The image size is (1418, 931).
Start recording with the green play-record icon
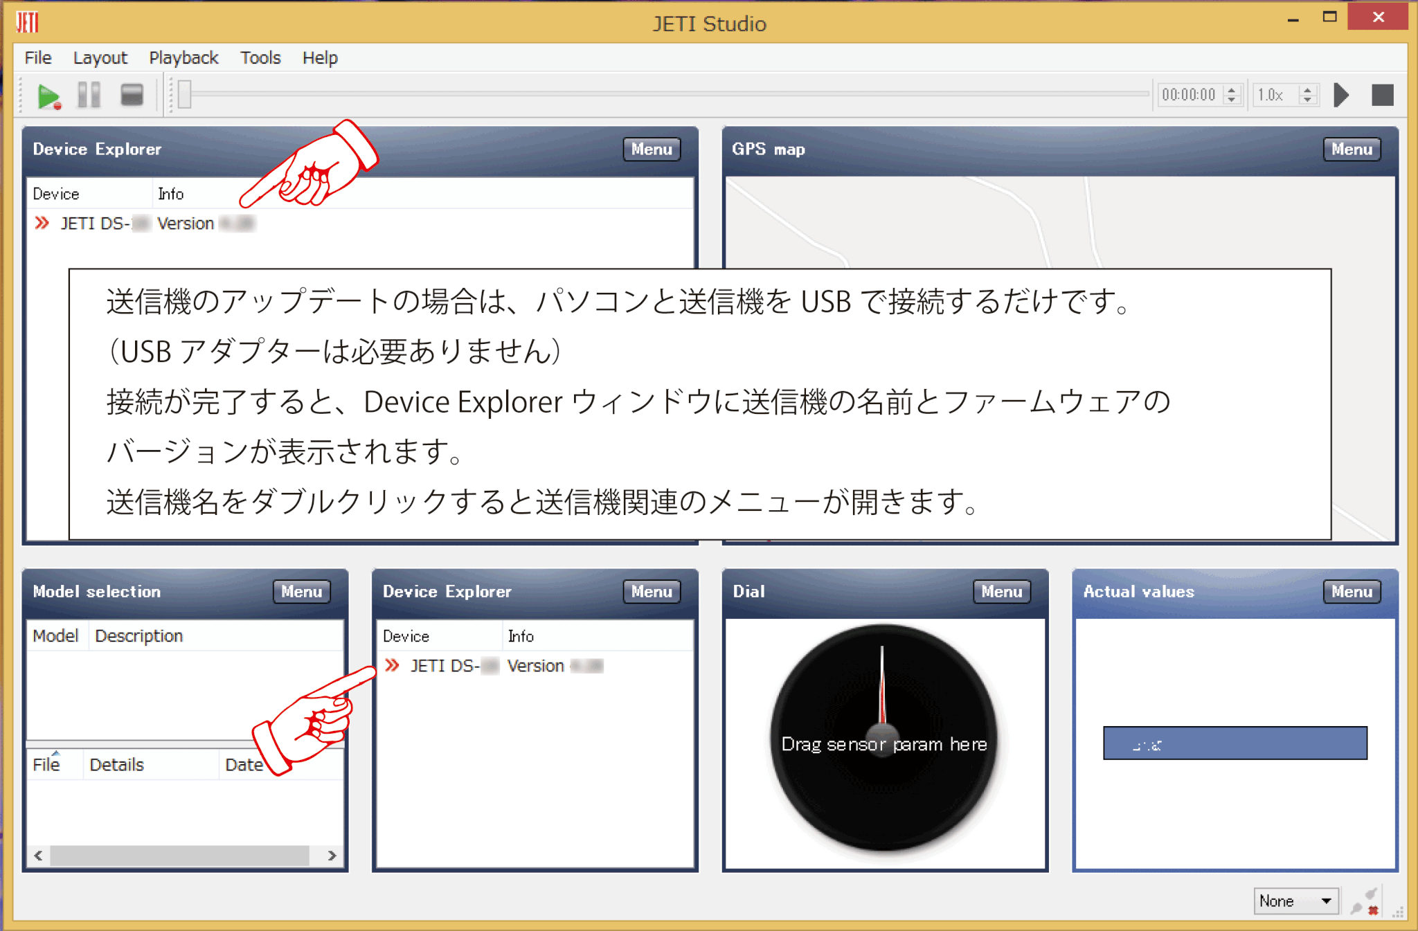pos(49,96)
